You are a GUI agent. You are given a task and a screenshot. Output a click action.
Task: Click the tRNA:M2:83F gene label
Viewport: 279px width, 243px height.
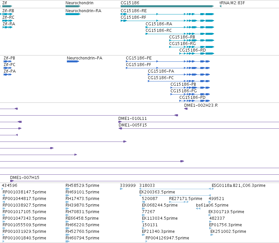coord(232,3)
